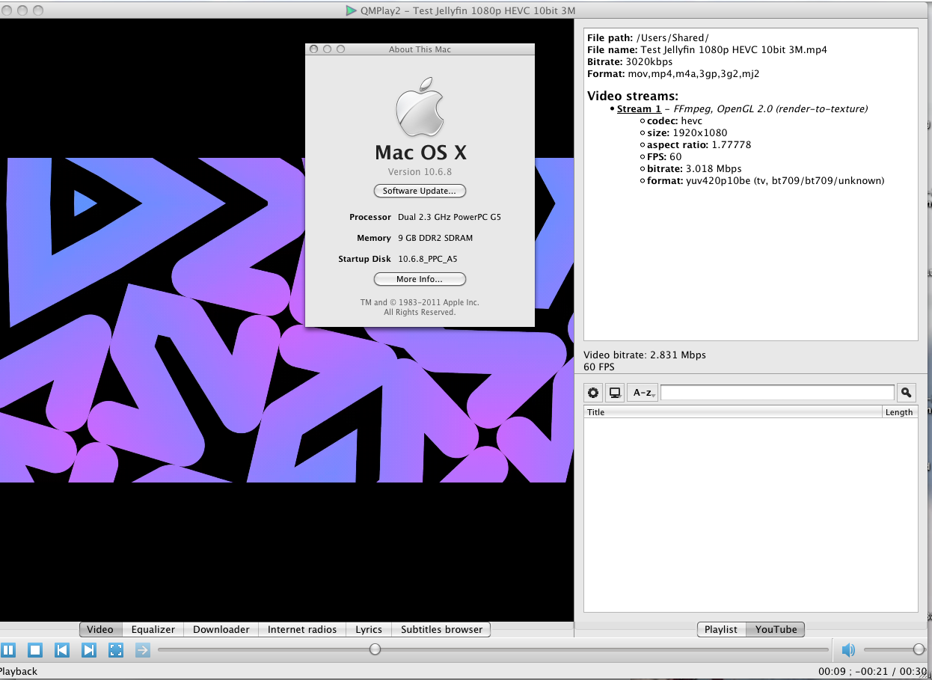The image size is (932, 680).
Task: Select the YouTube tab
Action: click(x=776, y=629)
